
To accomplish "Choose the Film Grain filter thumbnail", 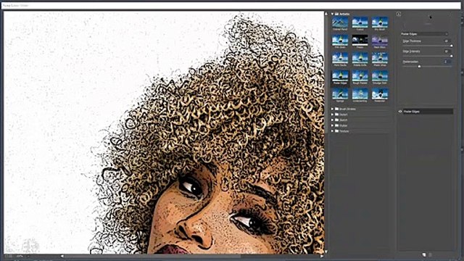I will tap(340, 41).
